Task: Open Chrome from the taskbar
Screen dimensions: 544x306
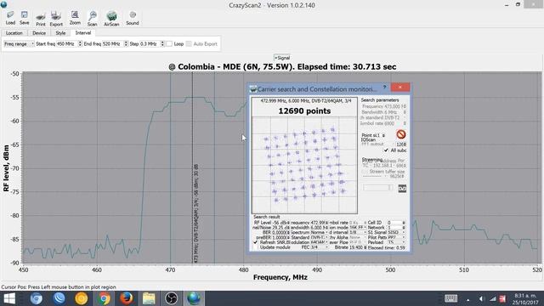Action: pos(104,298)
